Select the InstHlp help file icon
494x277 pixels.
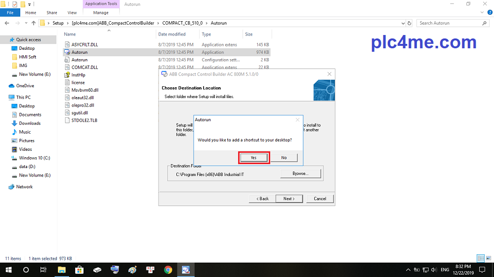pyautogui.click(x=67, y=75)
